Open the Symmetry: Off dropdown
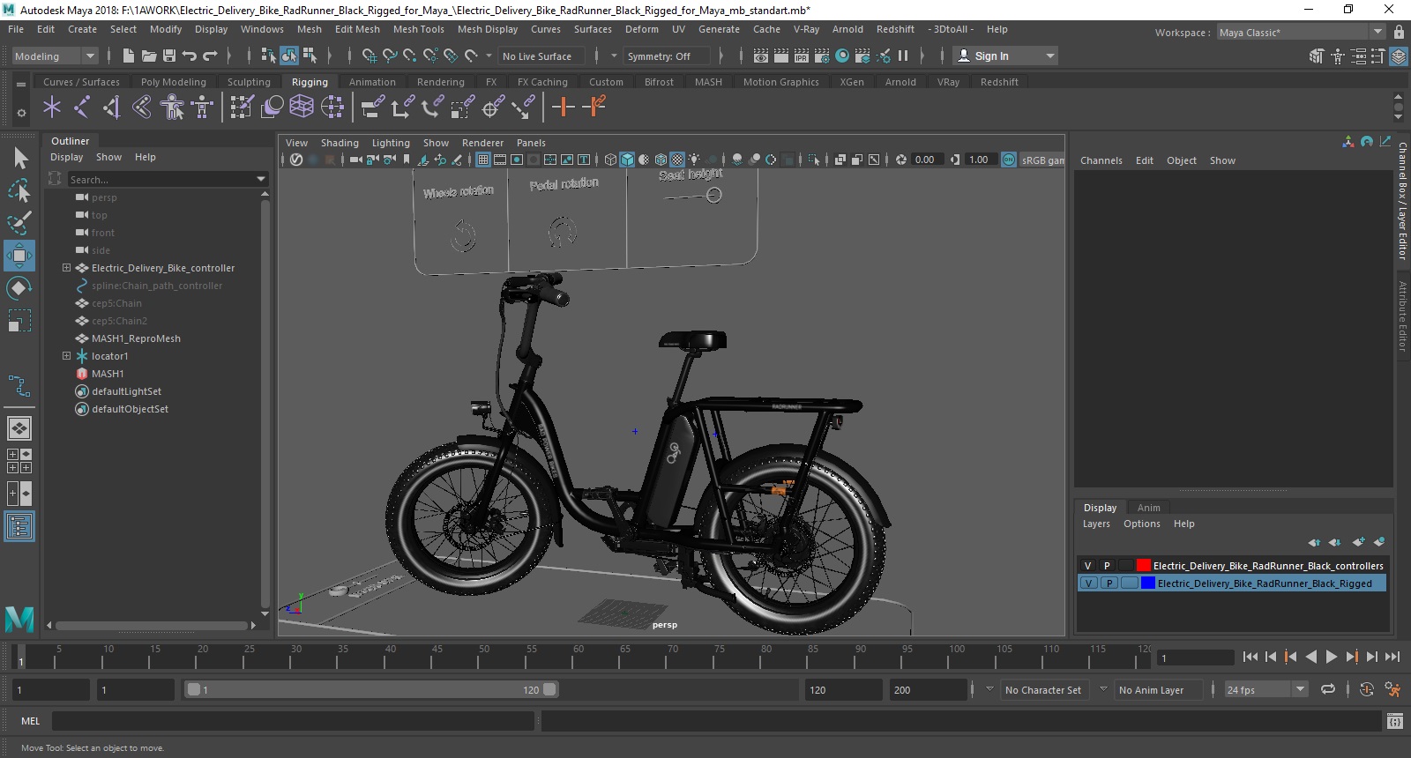 click(x=668, y=56)
